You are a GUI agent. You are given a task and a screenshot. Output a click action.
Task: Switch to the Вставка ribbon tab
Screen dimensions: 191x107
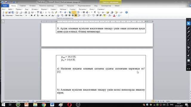(33, 6)
